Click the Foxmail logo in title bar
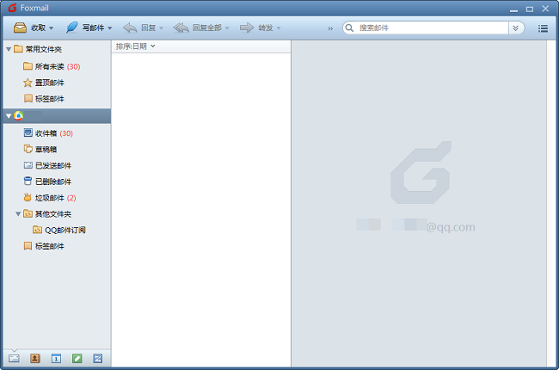This screenshot has width=559, height=370. click(x=13, y=8)
